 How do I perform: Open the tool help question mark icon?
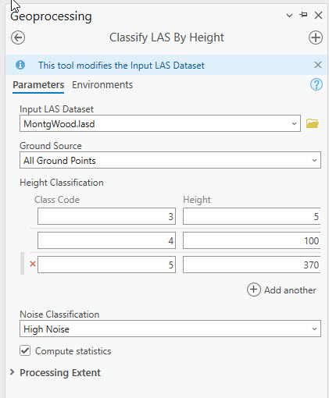coord(316,84)
